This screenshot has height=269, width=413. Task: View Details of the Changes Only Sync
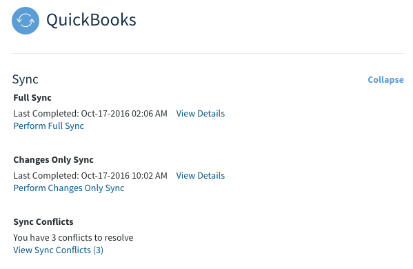coord(201,176)
